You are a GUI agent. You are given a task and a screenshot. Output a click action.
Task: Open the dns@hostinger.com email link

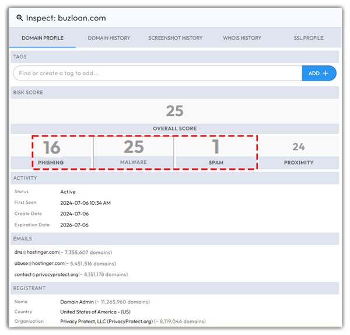point(37,252)
